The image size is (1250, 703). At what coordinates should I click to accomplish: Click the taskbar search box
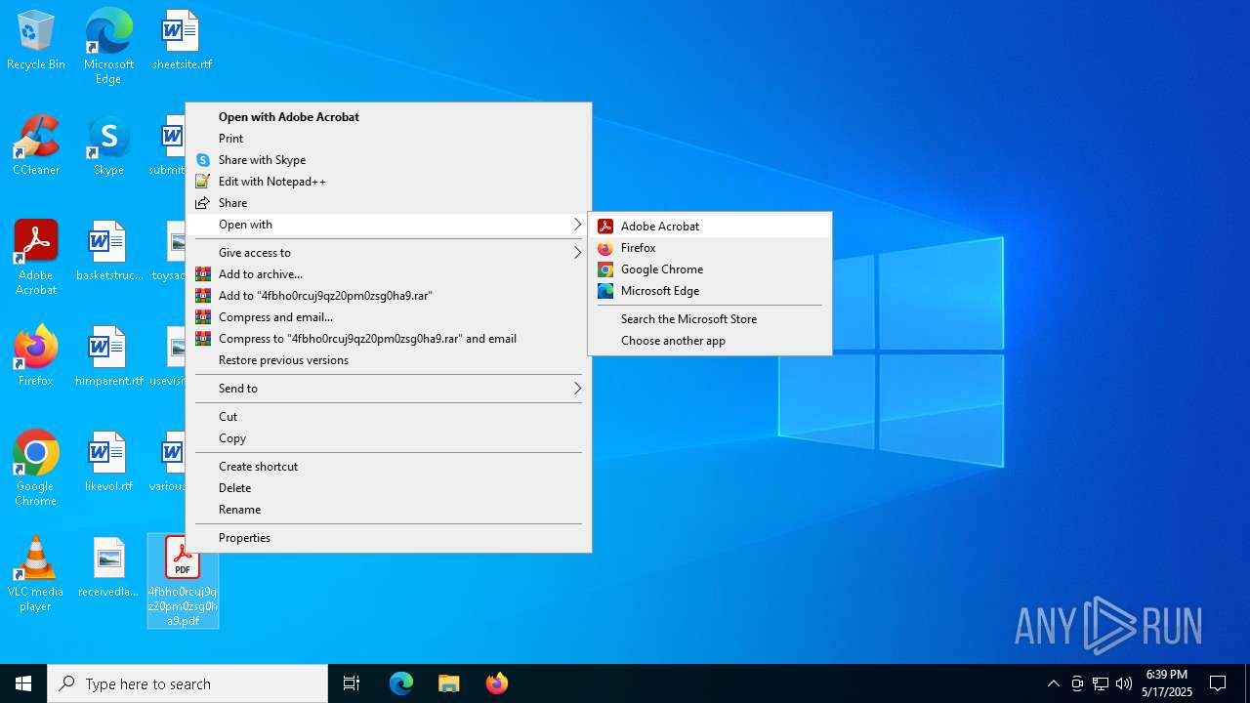tap(187, 683)
